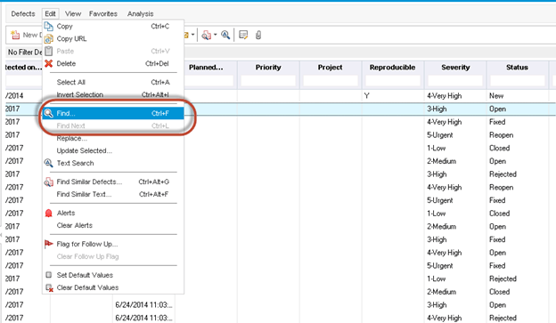556x323 pixels.
Task: Click the Status column header
Action: 518,68
